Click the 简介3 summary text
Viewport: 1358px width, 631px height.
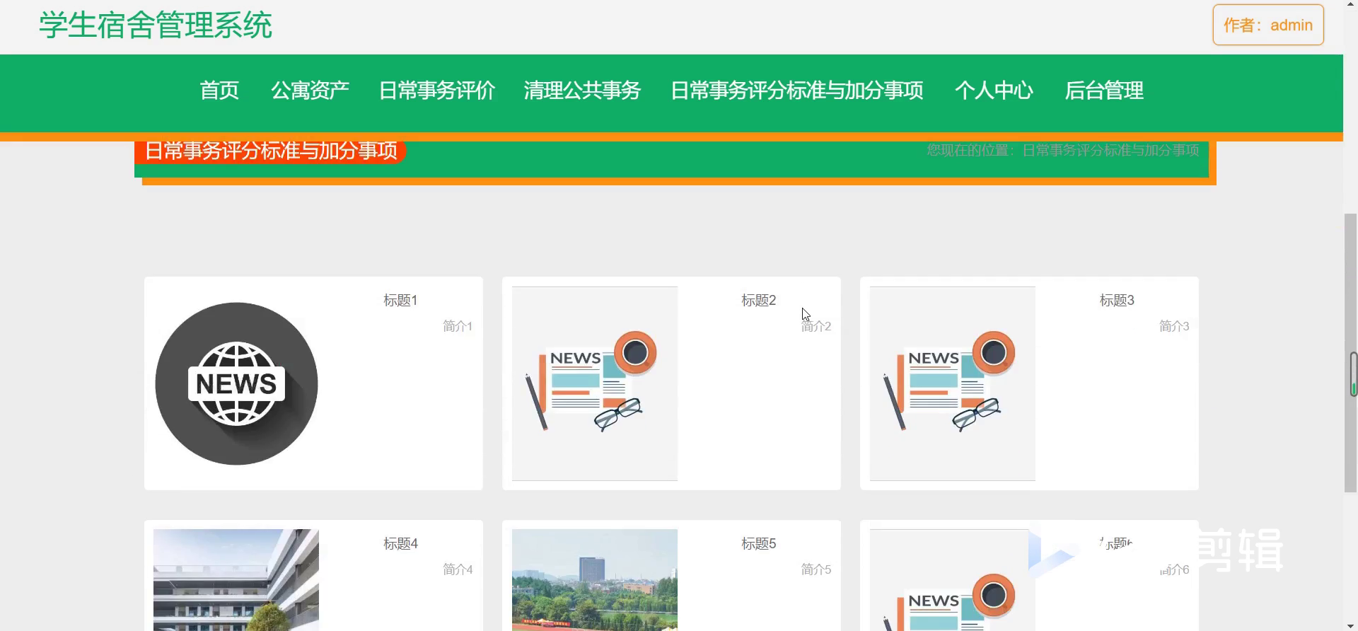coord(1174,326)
